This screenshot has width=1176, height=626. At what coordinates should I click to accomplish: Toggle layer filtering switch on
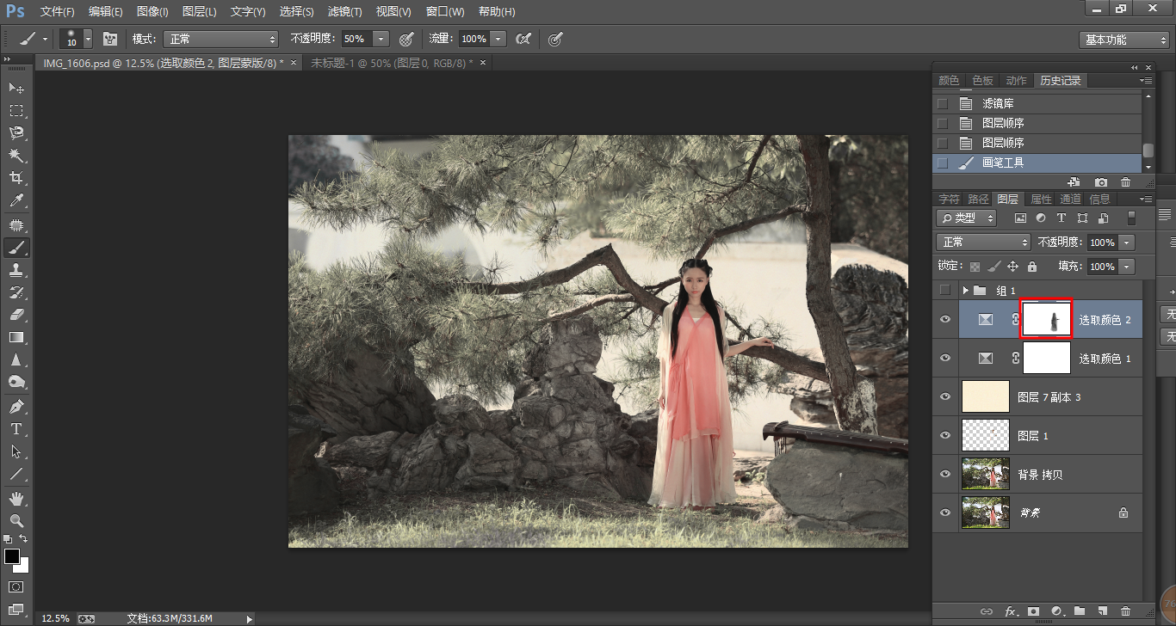tap(1131, 218)
